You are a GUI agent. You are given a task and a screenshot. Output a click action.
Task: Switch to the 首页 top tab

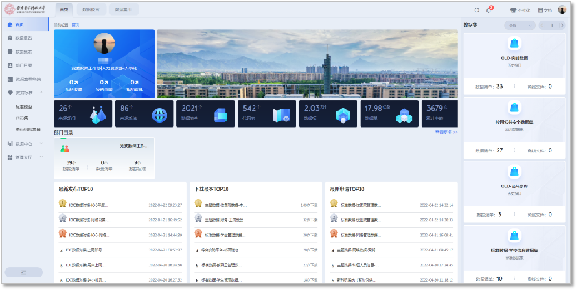(x=64, y=9)
